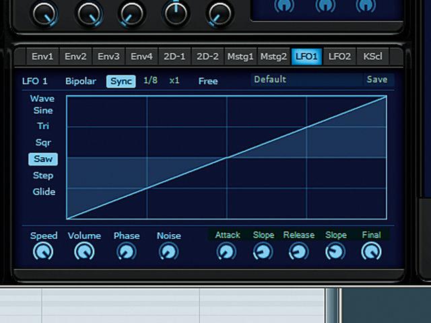Screen dimensions: 431x323
Task: Open the Env3 tab
Action: tap(108, 57)
